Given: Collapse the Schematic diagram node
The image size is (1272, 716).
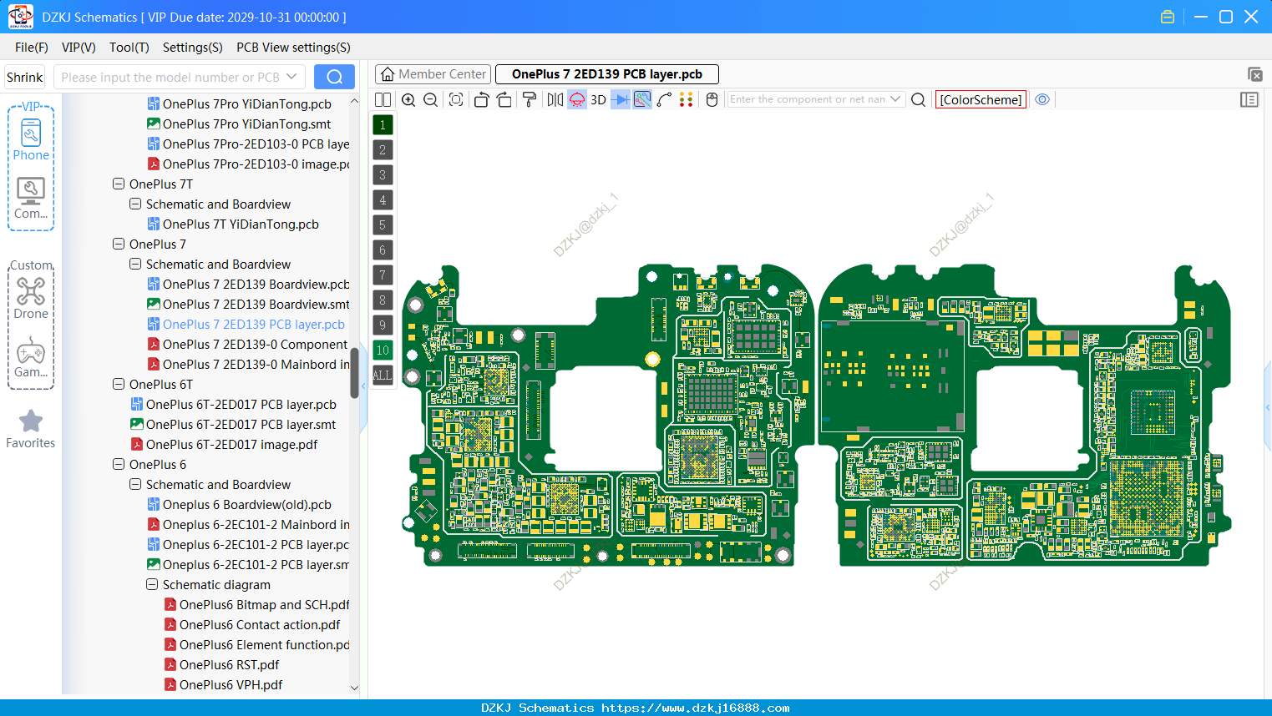Looking at the screenshot, I should point(152,584).
